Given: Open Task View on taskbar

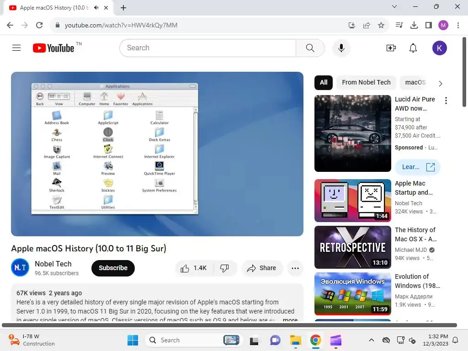Looking at the screenshot, I should point(254,340).
